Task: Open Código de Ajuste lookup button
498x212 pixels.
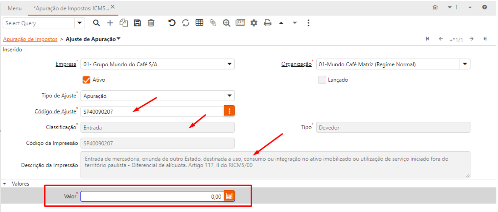Action: 229,111
